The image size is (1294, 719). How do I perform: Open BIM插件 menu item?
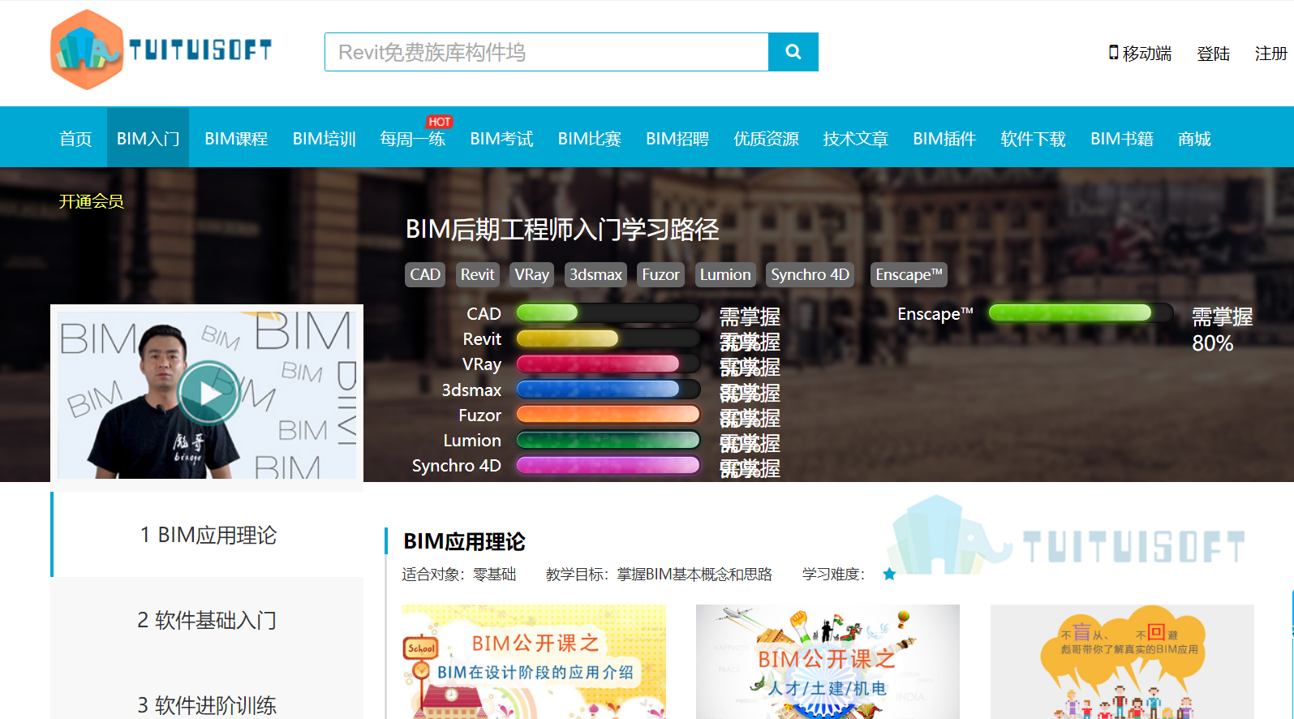pos(944,139)
